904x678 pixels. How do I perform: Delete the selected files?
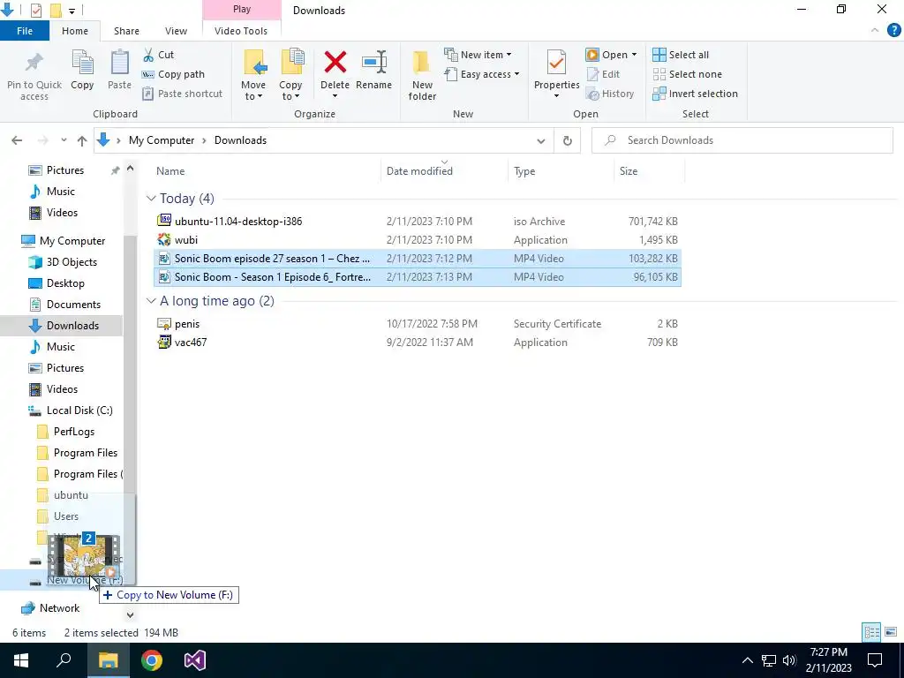(x=335, y=63)
